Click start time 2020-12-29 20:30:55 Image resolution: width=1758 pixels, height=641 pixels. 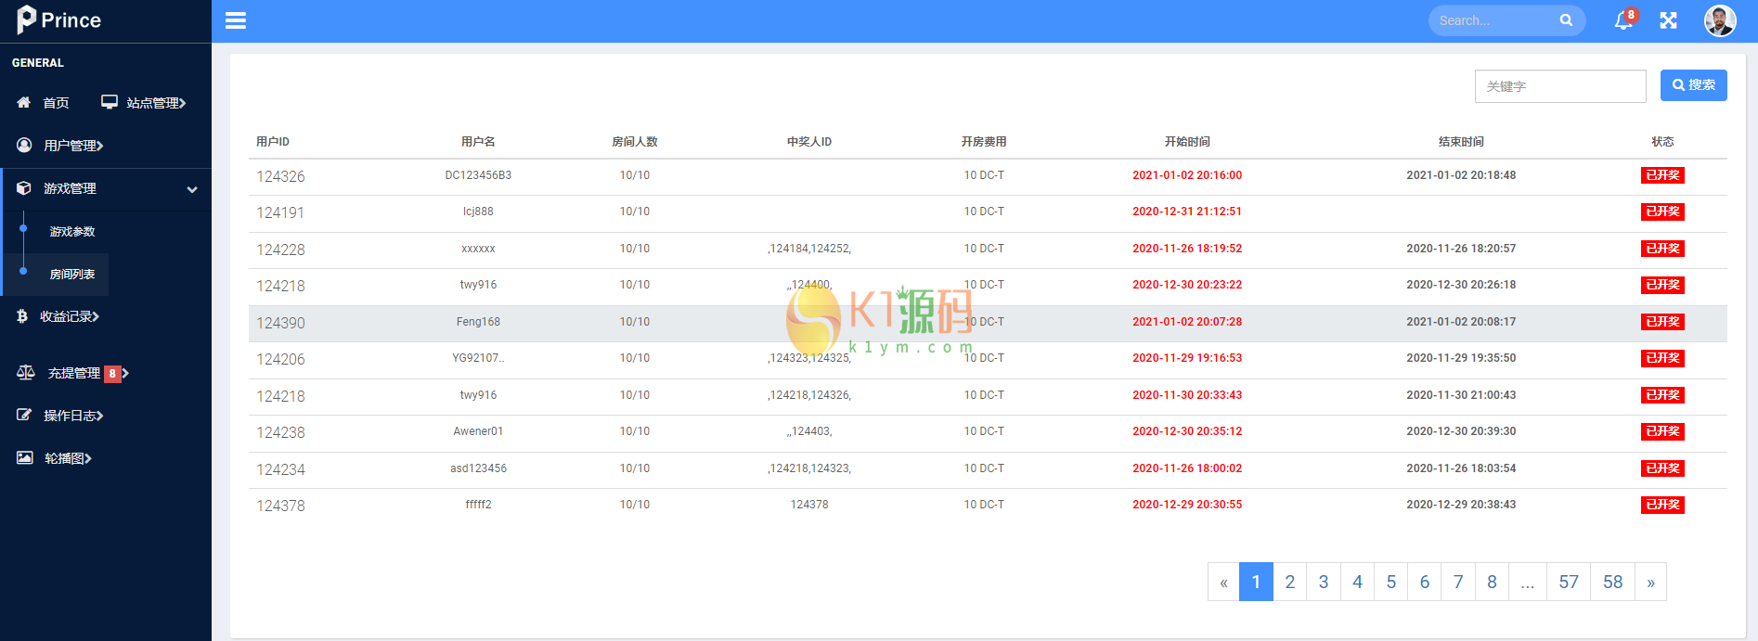1187,505
